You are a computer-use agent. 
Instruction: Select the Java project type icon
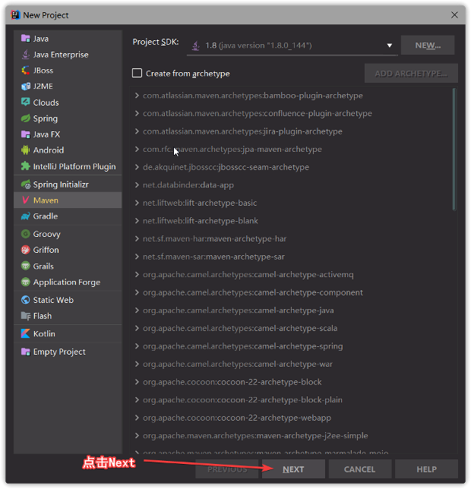point(25,39)
